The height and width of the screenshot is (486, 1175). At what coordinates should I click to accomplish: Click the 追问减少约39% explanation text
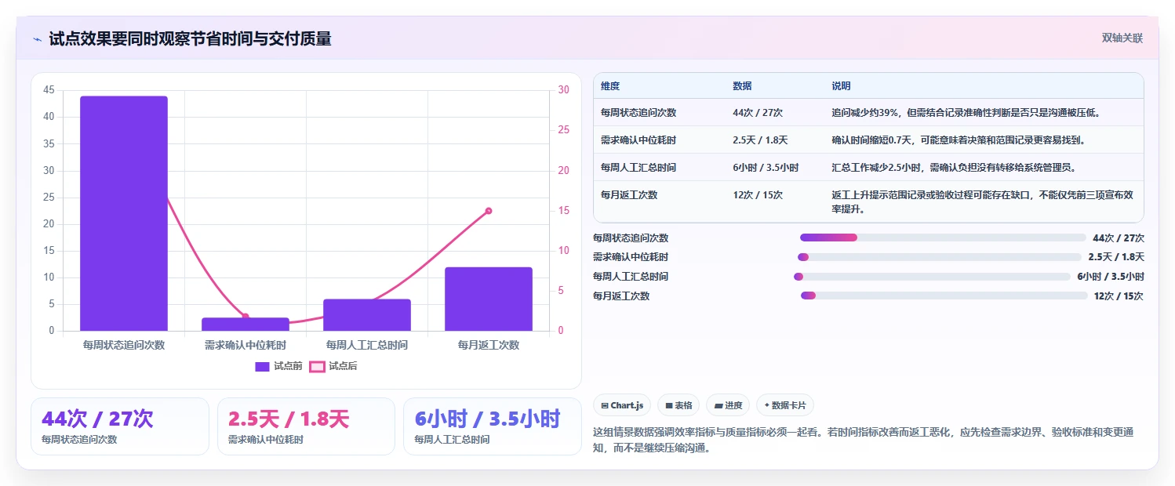coord(966,113)
